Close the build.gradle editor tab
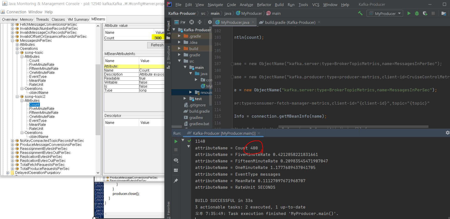This screenshot has width=450, height=219. point(319,22)
